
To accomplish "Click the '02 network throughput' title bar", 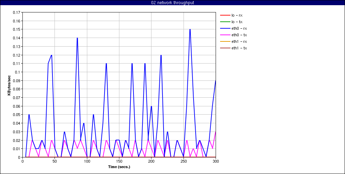I will pyautogui.click(x=172, y=3).
